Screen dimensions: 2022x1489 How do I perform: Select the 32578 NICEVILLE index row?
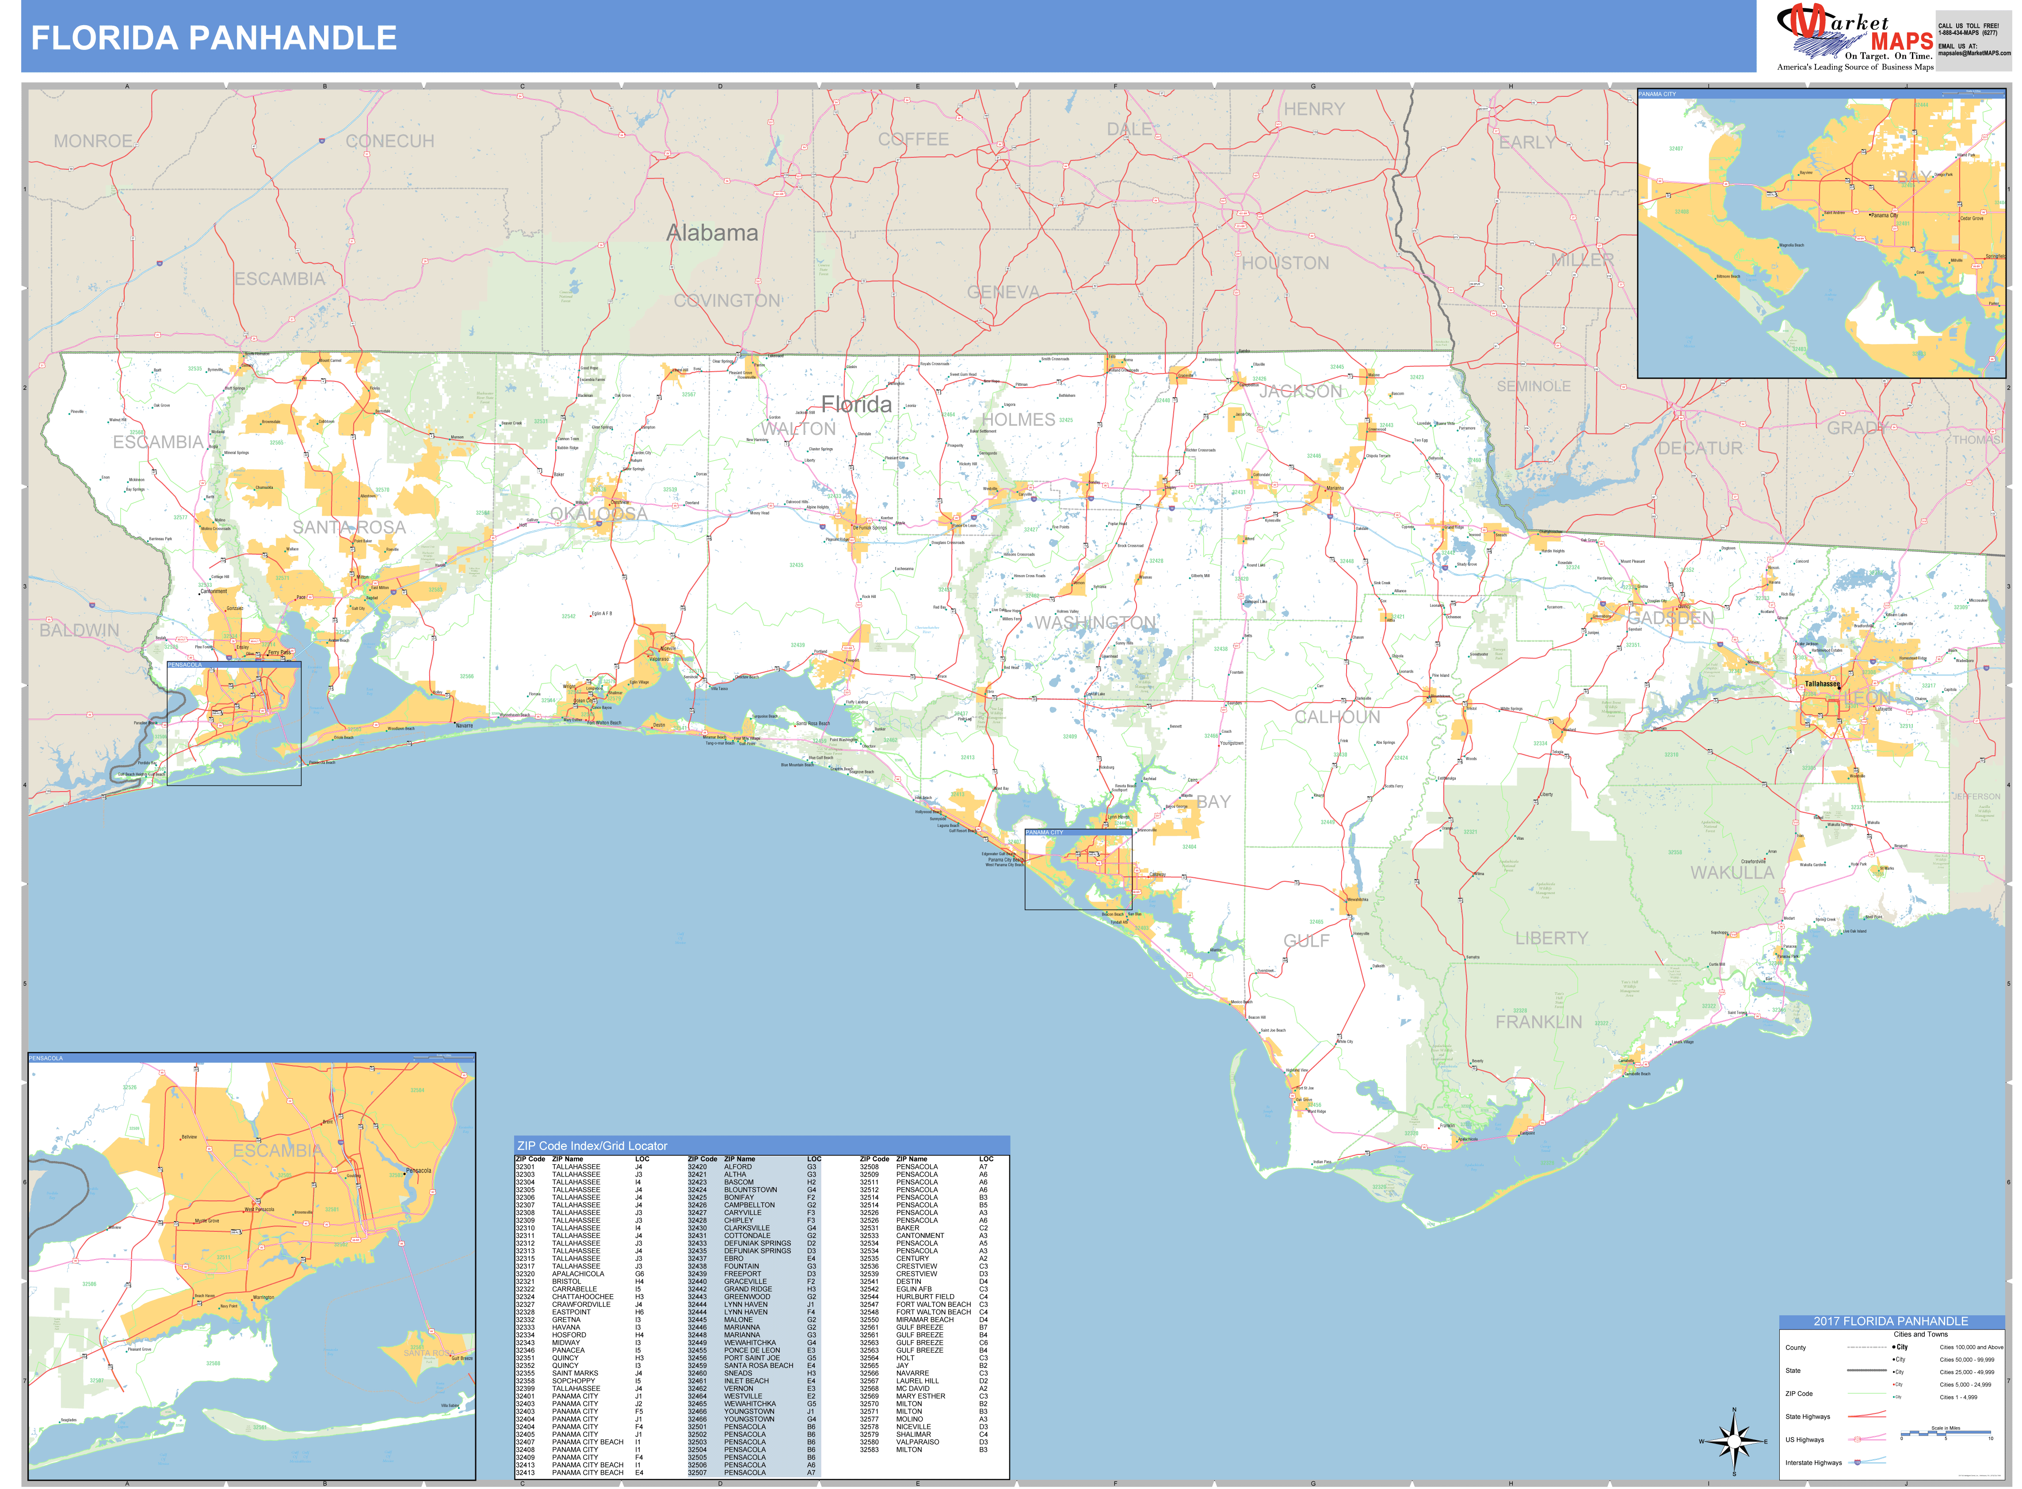(x=923, y=1427)
